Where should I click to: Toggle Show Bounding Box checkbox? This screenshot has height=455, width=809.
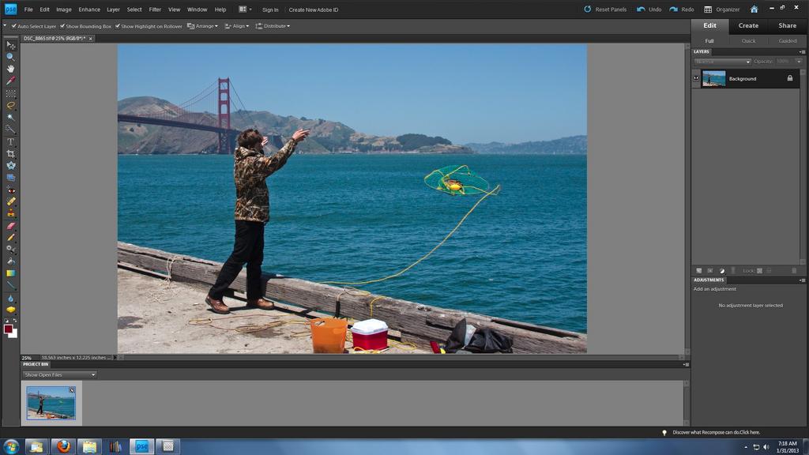(x=63, y=26)
